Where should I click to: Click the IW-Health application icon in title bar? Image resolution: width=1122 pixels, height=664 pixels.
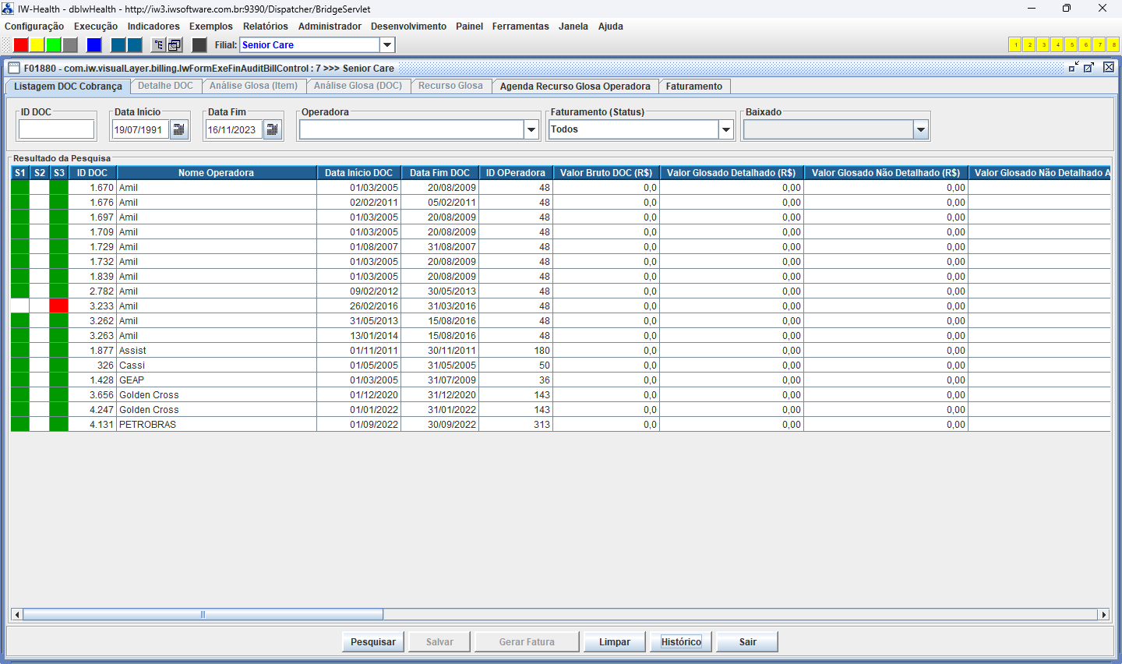8,9
